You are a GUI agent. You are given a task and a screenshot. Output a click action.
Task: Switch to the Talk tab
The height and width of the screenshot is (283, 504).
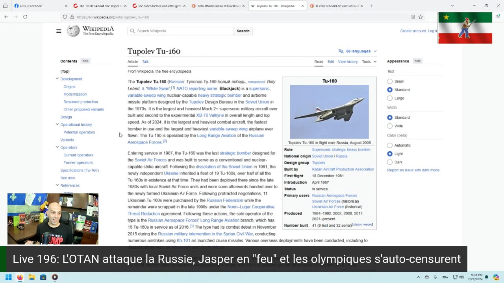(x=145, y=62)
